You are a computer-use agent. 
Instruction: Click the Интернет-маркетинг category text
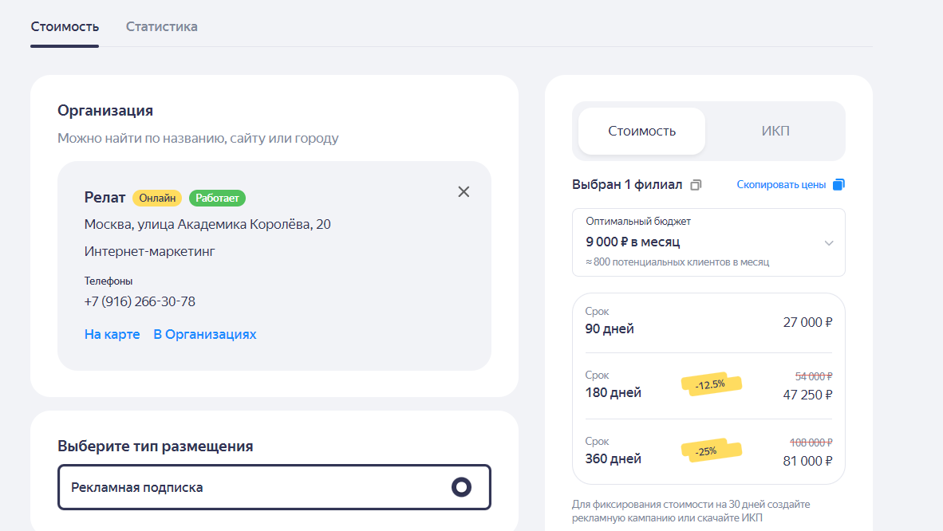pos(149,251)
